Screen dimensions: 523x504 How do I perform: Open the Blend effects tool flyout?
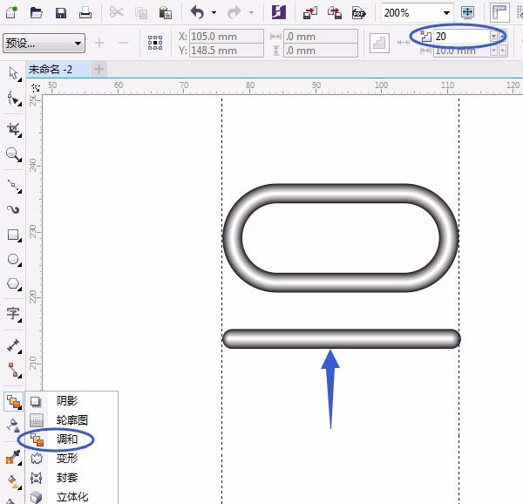pos(13,402)
